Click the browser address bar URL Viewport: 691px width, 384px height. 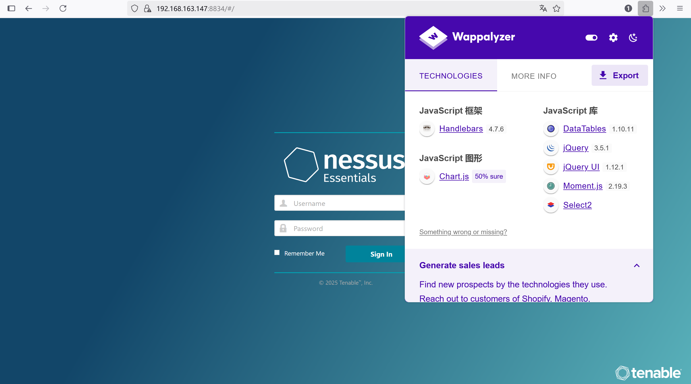(x=195, y=9)
